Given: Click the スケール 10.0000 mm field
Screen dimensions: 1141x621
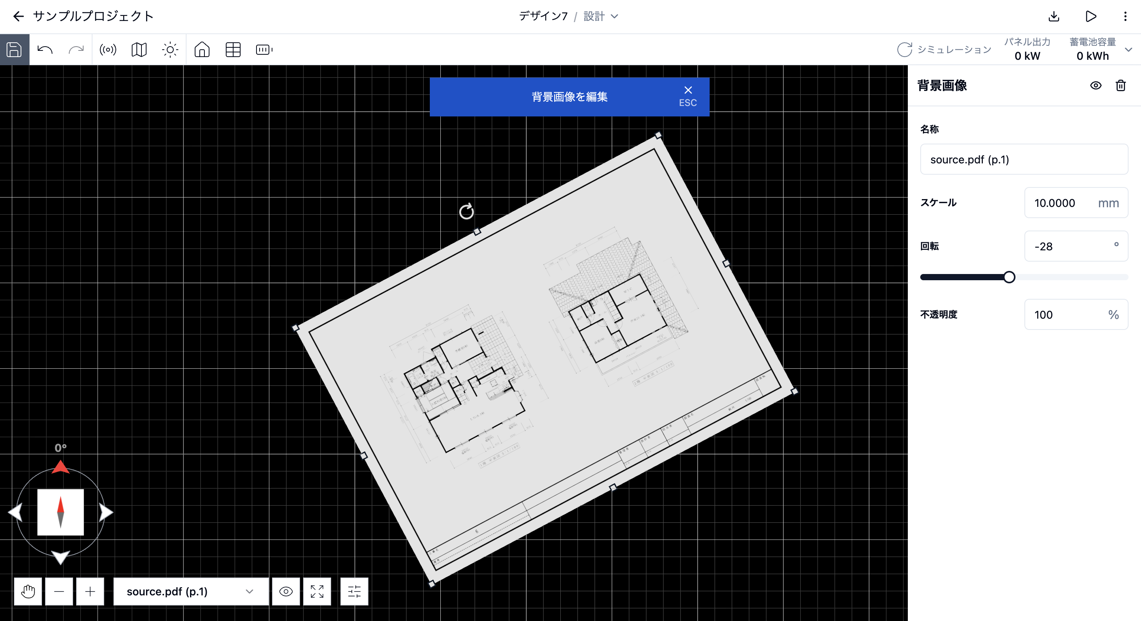Looking at the screenshot, I should (x=1076, y=203).
